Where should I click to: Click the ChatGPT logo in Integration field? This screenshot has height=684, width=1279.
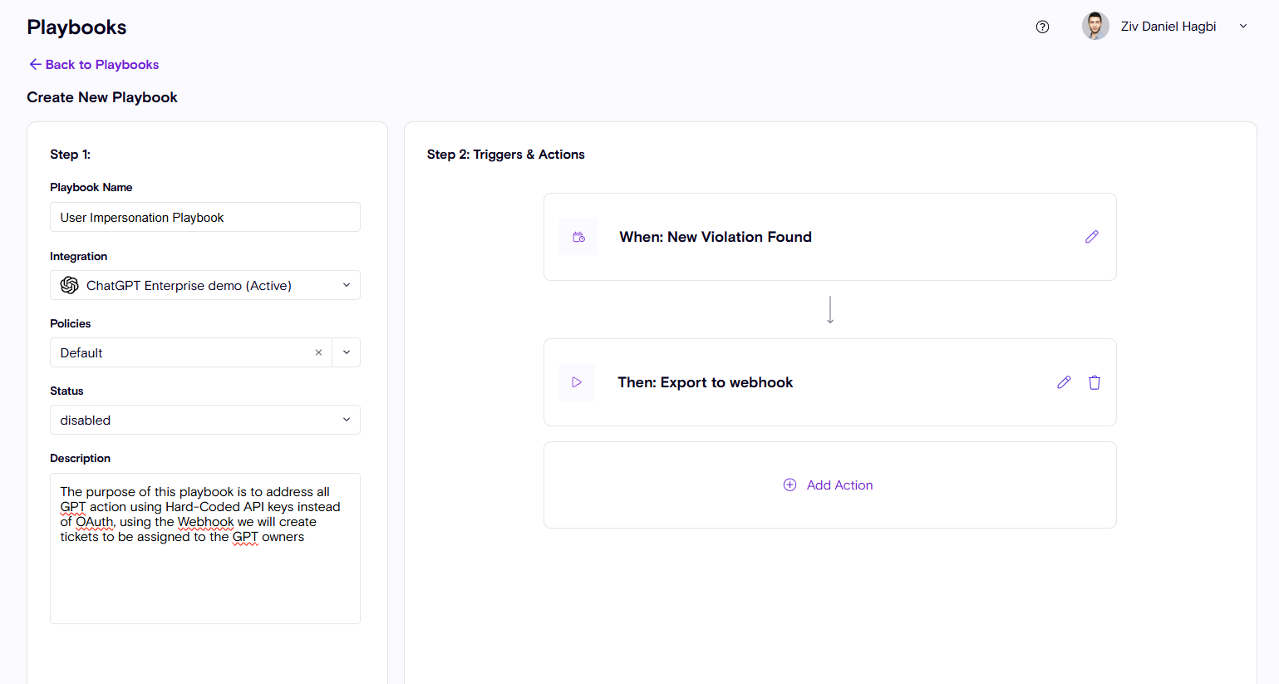pyautogui.click(x=70, y=285)
